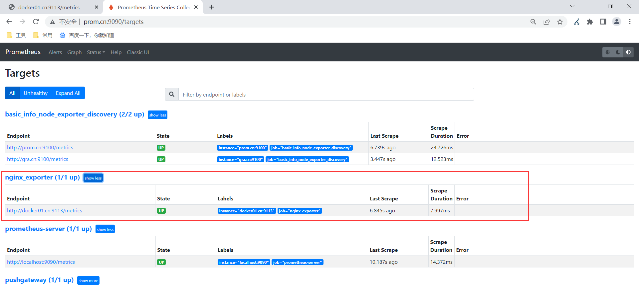The width and height of the screenshot is (639, 288).
Task: Restore down the browser window
Action: coord(610,6)
